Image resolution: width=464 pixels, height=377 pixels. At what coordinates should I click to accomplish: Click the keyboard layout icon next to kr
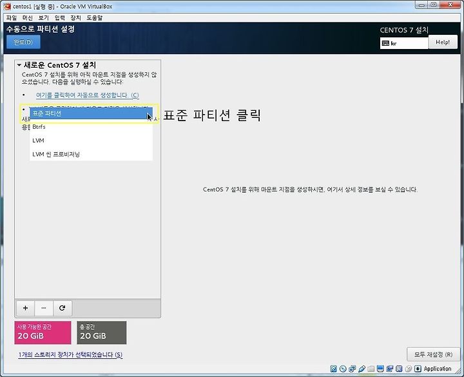pyautogui.click(x=385, y=43)
